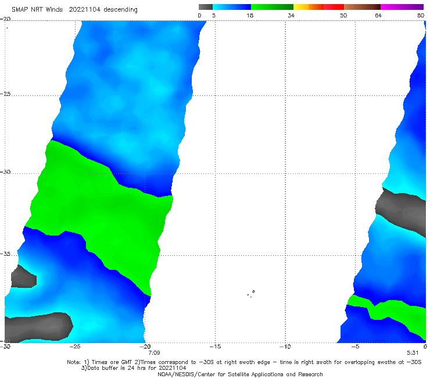Viewport: 430px width, 378px height.
Task: Click the 'Data buffer is 24 hrs' note line
Action: click(134, 368)
